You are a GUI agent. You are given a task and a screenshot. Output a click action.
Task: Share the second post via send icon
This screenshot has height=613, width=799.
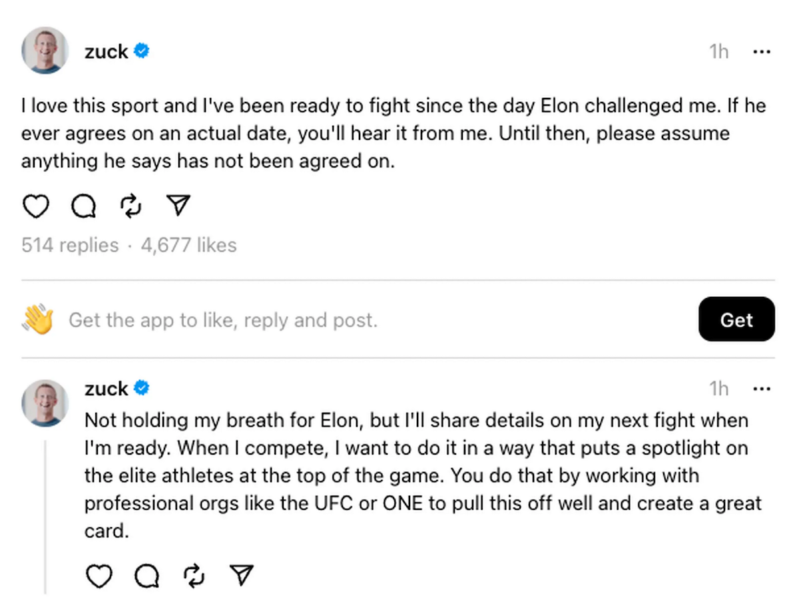tap(242, 576)
